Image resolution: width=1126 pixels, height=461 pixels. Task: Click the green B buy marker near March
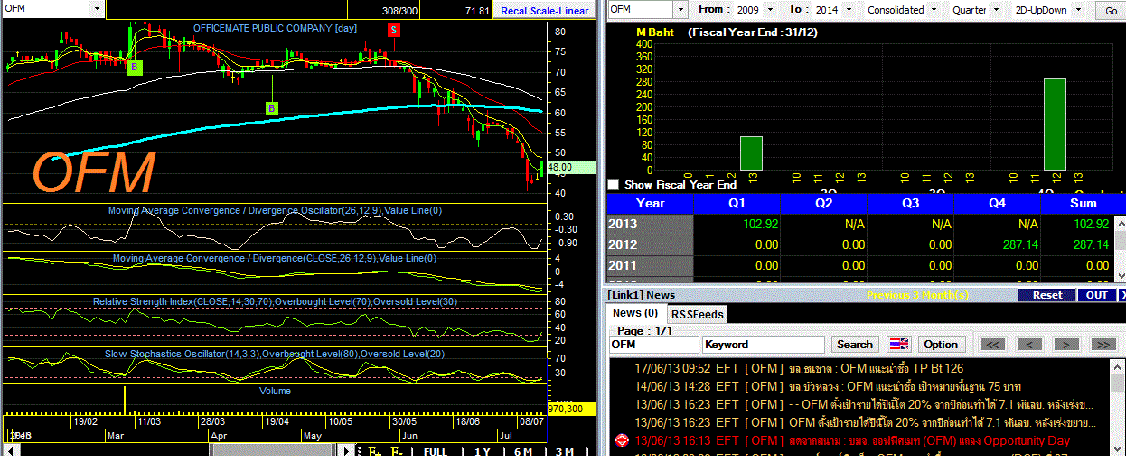tap(134, 67)
